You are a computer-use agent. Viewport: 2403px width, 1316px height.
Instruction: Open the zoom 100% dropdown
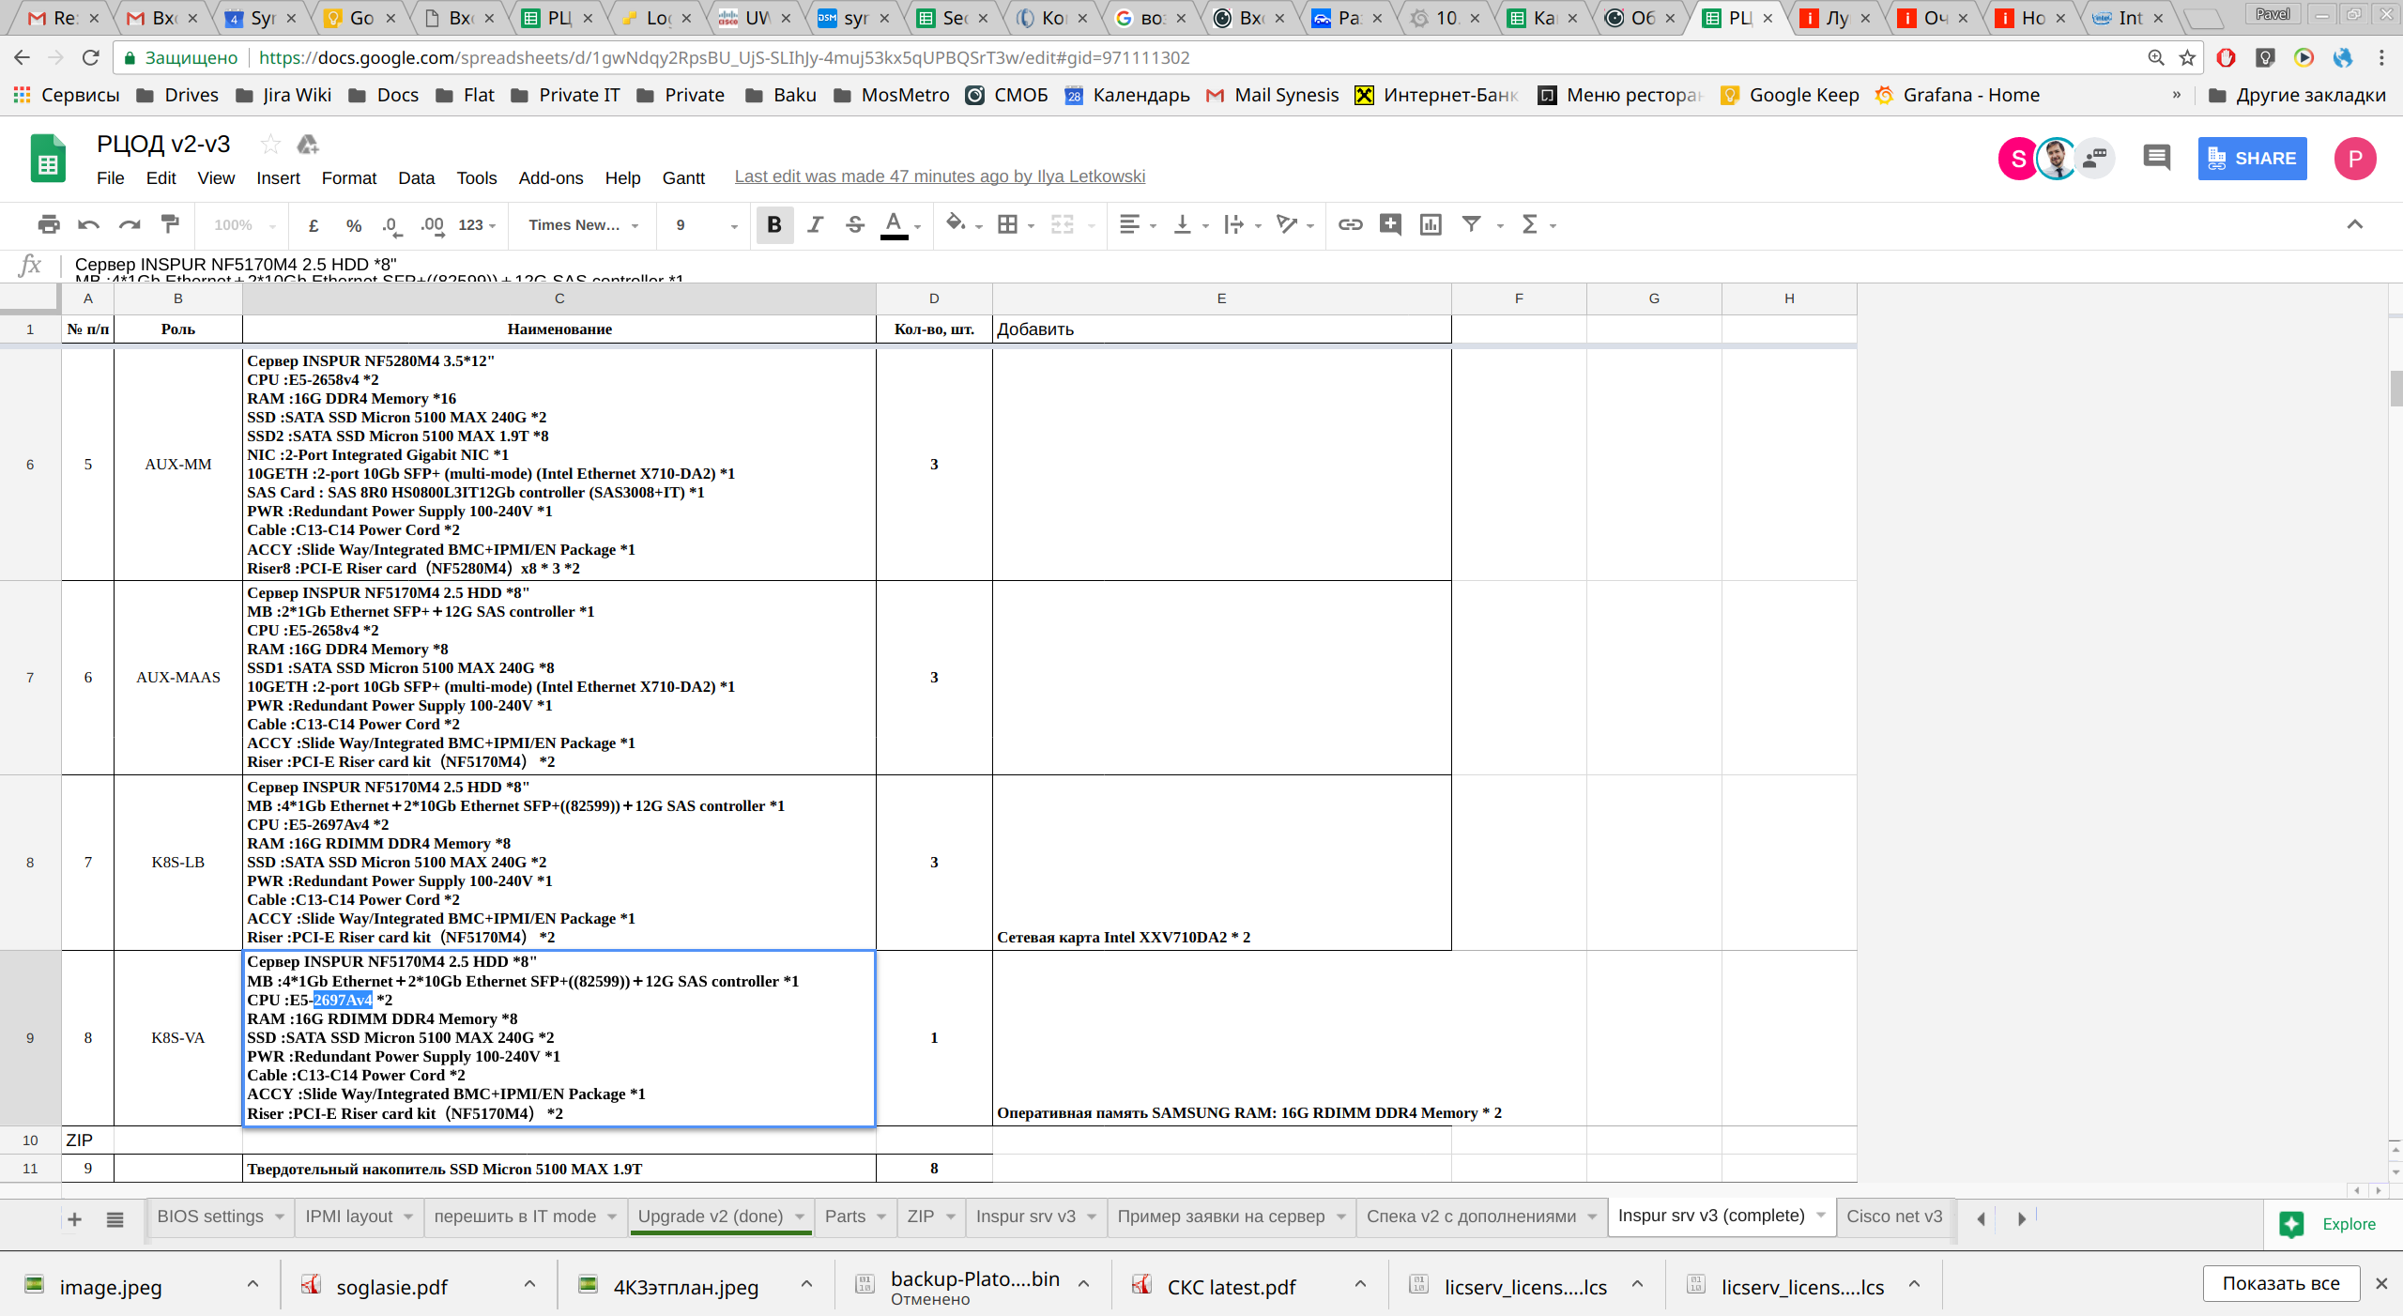pyautogui.click(x=244, y=225)
